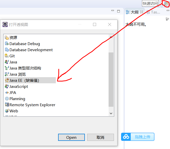170x149 pixels.
Task: Click the Java EE perspective icon
Action: click(x=7, y=80)
